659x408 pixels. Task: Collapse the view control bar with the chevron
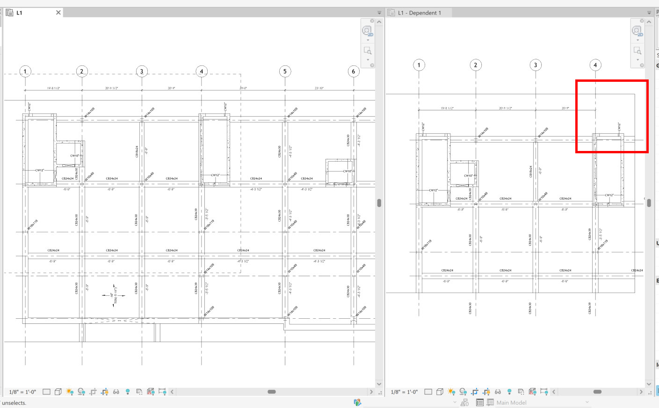pyautogui.click(x=172, y=392)
